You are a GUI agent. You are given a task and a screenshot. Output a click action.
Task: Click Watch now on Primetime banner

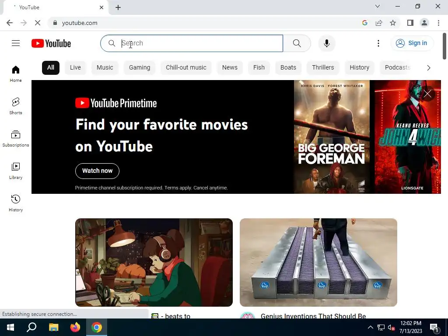coord(97,171)
